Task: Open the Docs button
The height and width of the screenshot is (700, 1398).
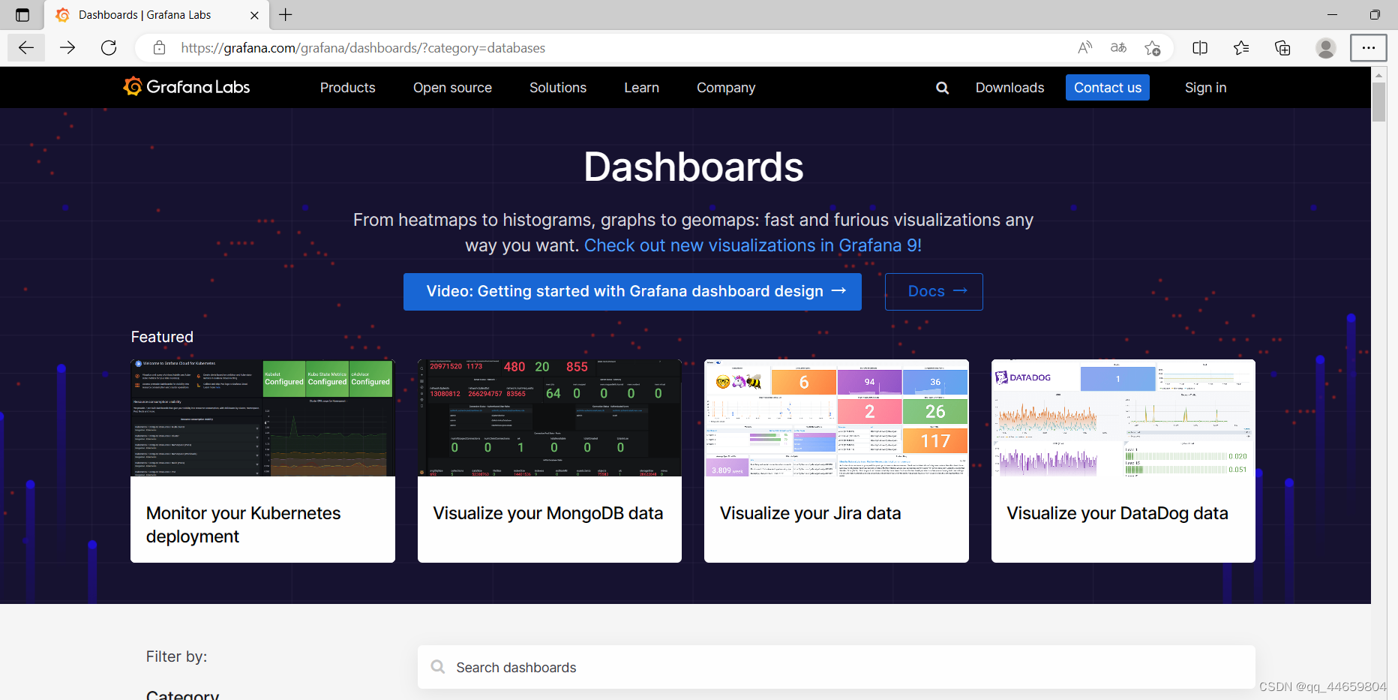Action: coord(934,292)
